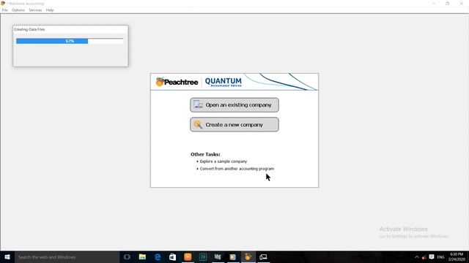Viewport: 469px width, 263px height.
Task: Click the orange app icon in the taskbar
Action: [188, 257]
